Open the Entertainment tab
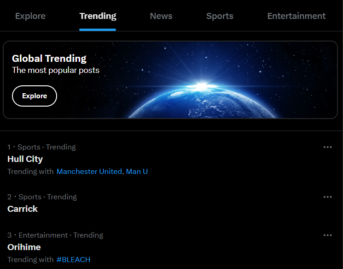The width and height of the screenshot is (343, 269). pyautogui.click(x=296, y=16)
